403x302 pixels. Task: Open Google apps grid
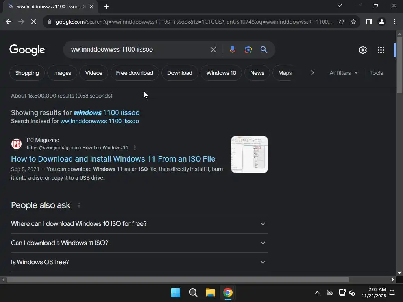pos(381,50)
